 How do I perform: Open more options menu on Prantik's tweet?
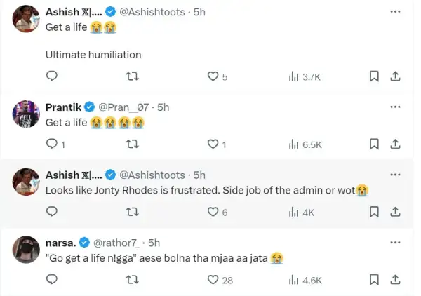click(x=395, y=107)
